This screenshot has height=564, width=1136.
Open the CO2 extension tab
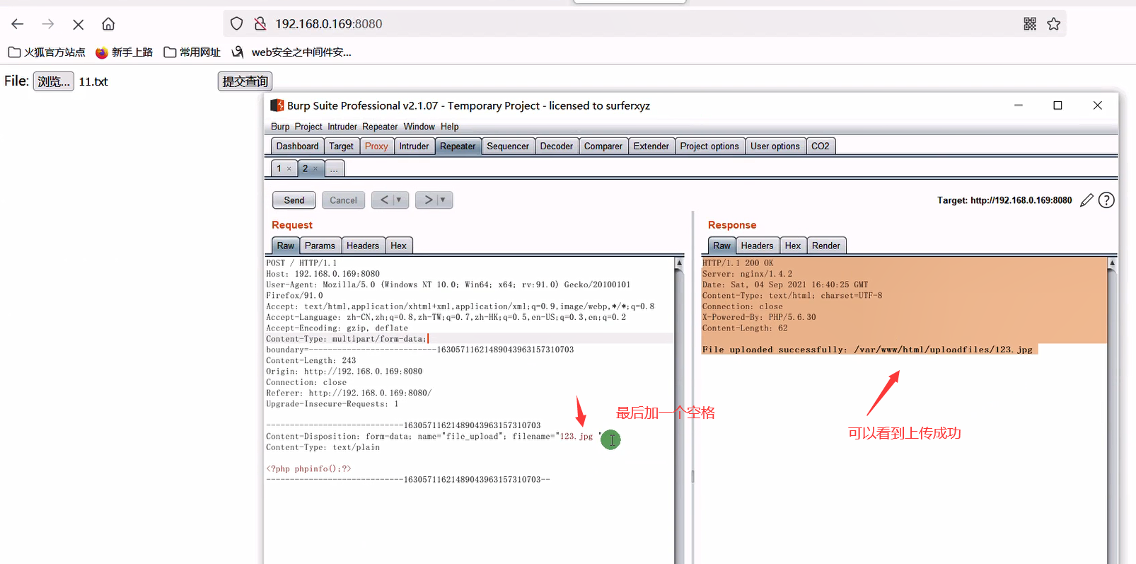coord(821,146)
